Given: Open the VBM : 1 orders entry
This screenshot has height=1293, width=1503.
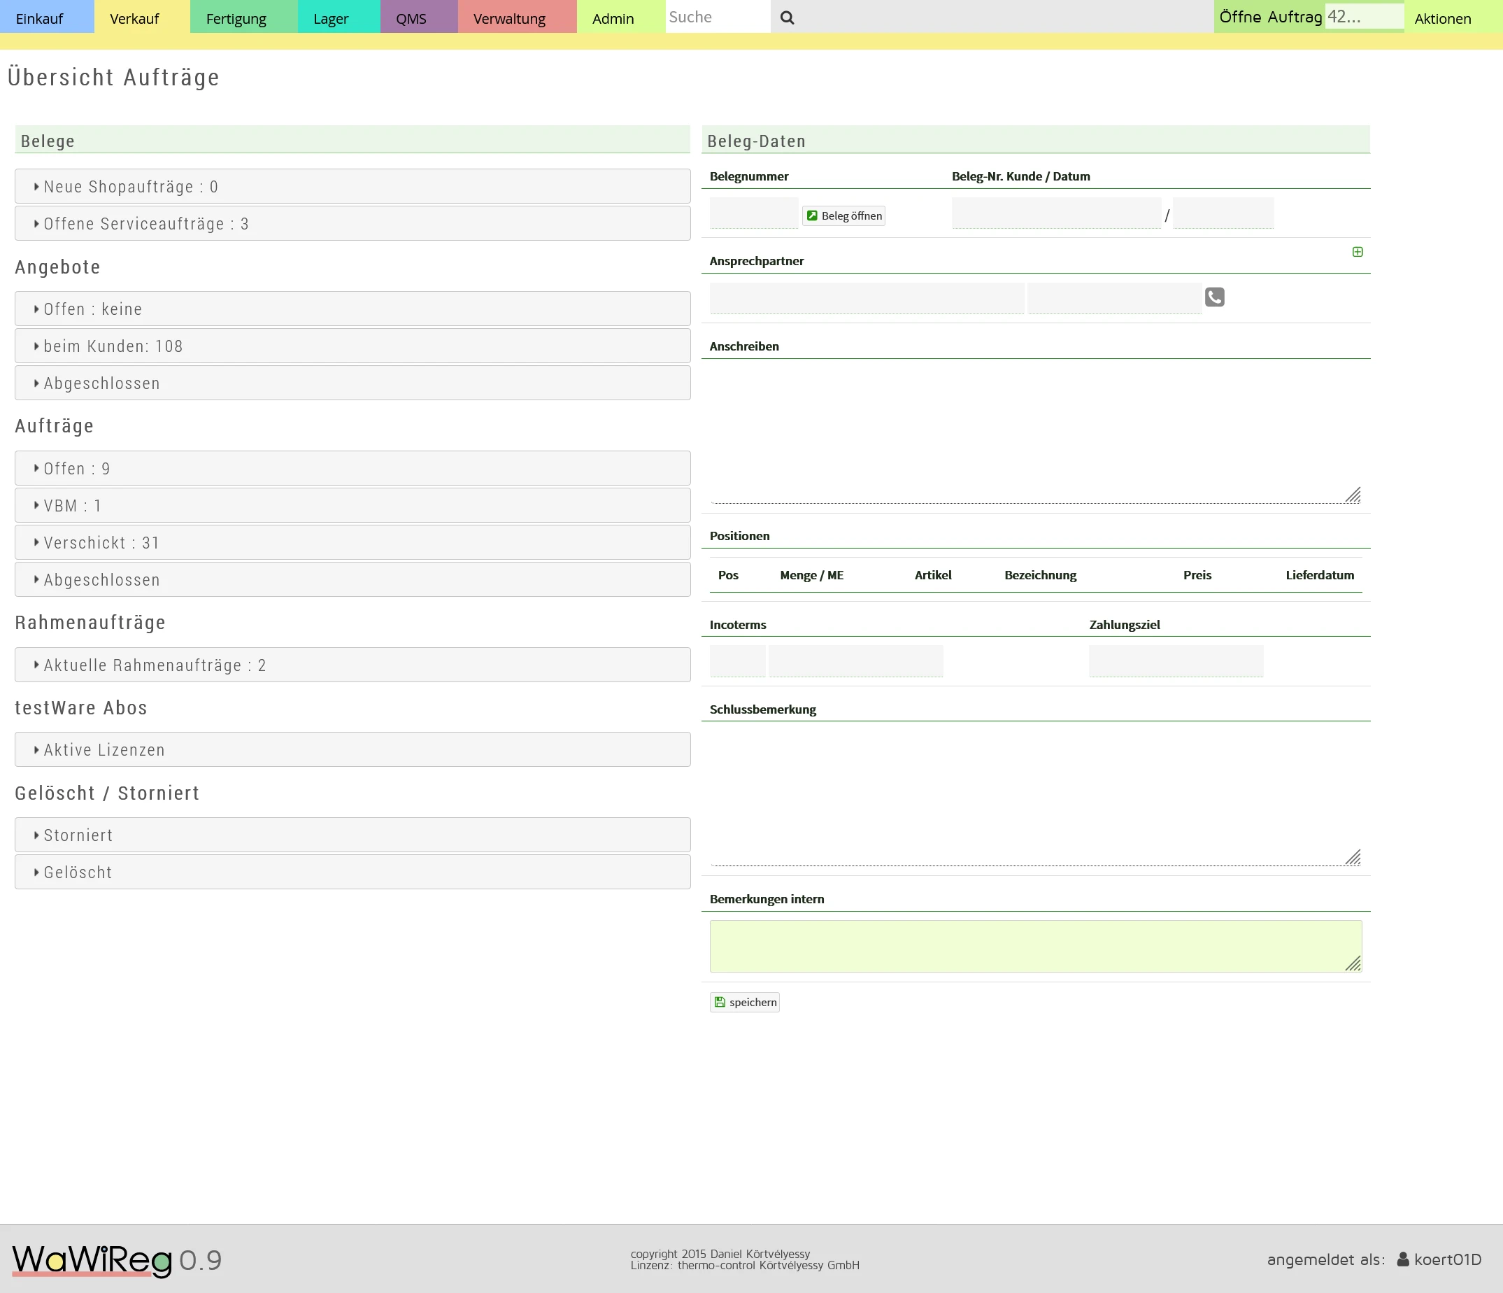Looking at the screenshot, I should pos(352,505).
